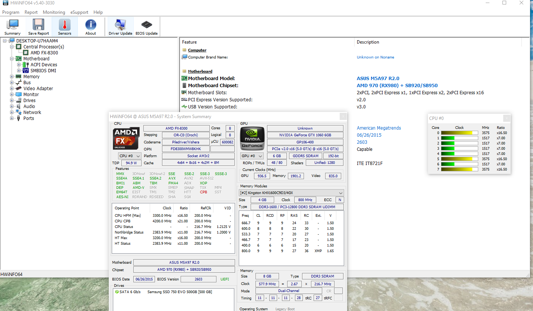Click the ASUS M5A97 R2.0 model link
The width and height of the screenshot is (533, 311).
(x=378, y=79)
